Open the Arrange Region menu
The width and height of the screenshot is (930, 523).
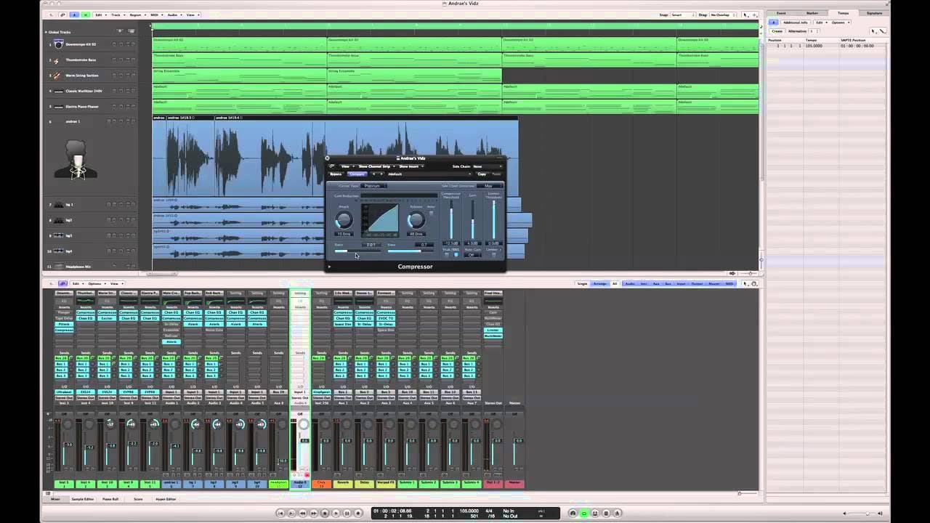tap(138, 15)
